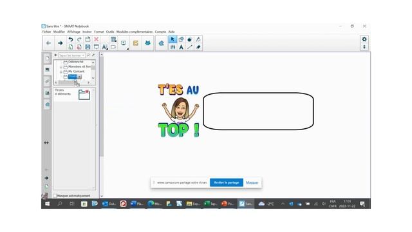
Task: Open PowerPoint from the taskbar
Action: coord(227,204)
